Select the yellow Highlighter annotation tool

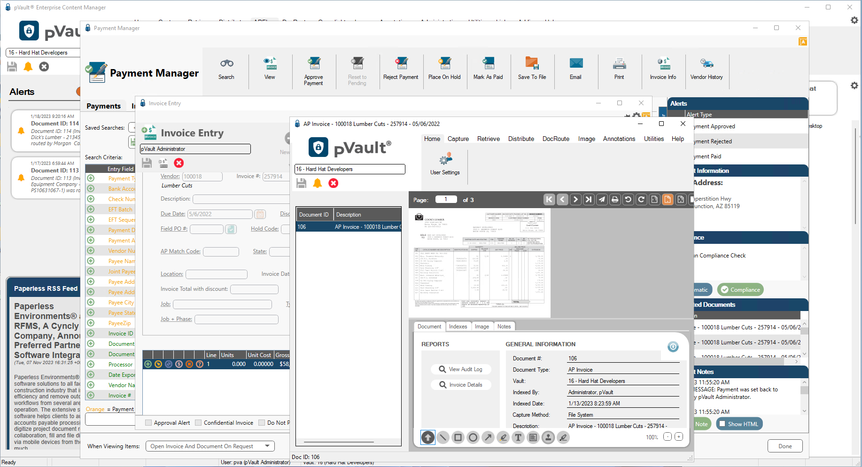tap(503, 437)
